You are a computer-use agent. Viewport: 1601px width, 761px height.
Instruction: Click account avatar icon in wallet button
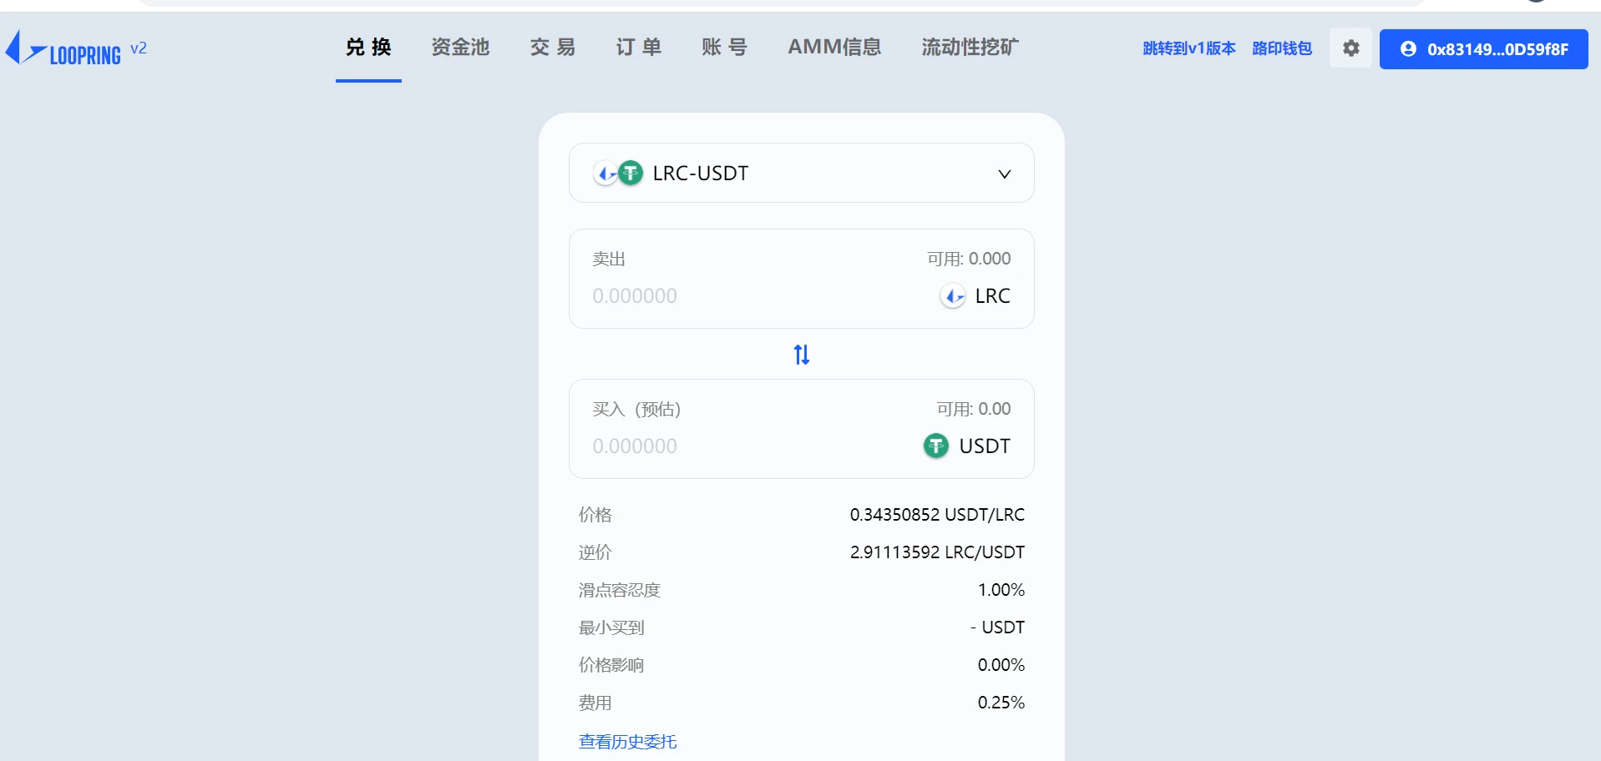pos(1408,48)
